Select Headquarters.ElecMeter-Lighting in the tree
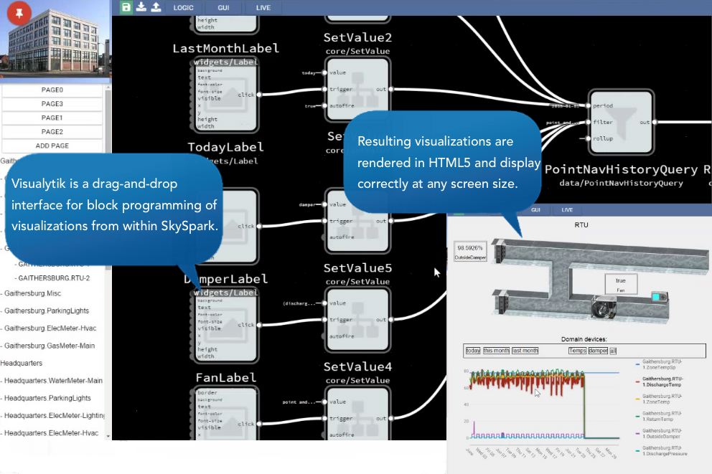712x474 pixels. coord(55,415)
